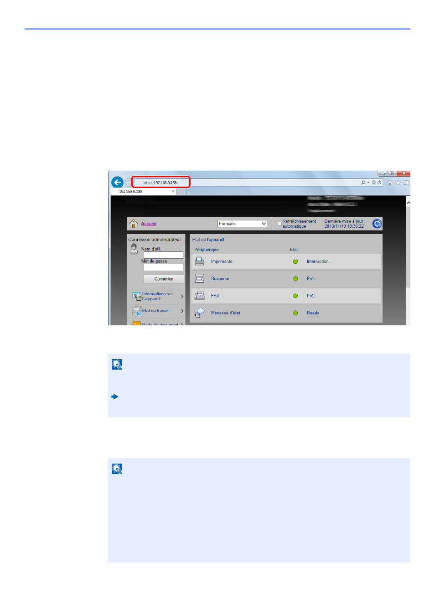Click the Imprimante device label
This screenshot has height=616, width=435.
(x=222, y=261)
